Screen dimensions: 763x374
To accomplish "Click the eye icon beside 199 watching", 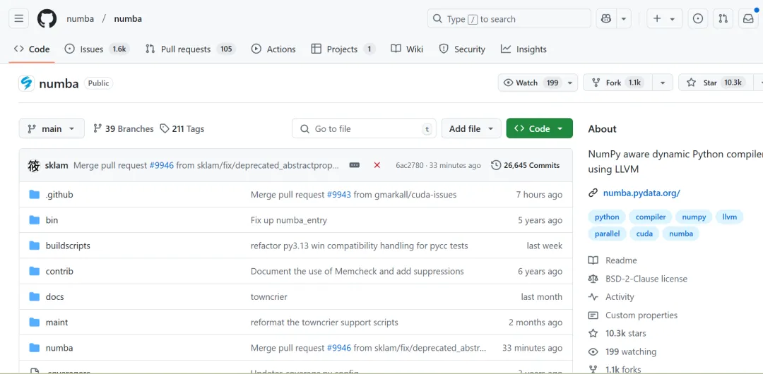I will (x=593, y=351).
